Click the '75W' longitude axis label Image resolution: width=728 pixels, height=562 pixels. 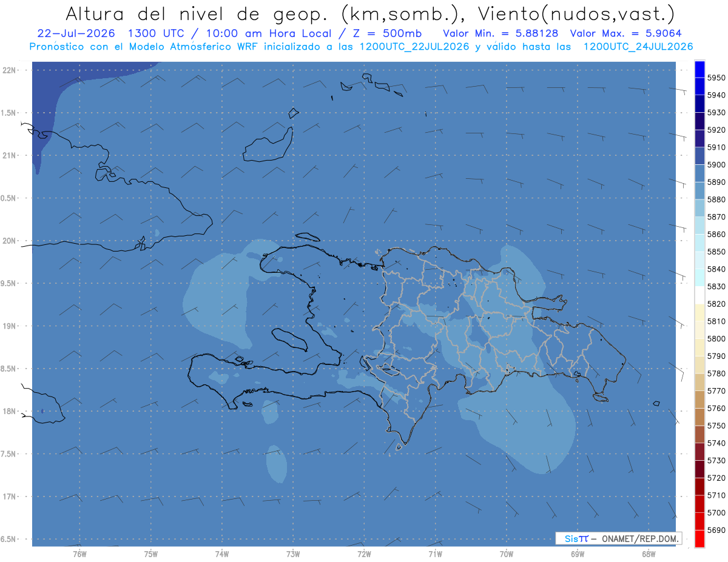click(x=150, y=554)
